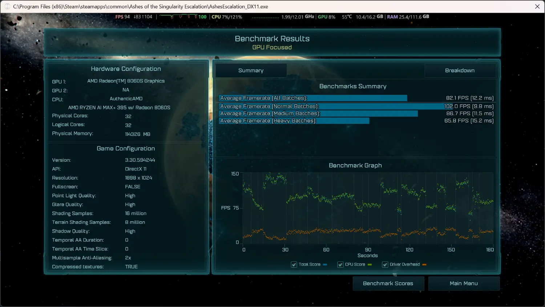This screenshot has height=307, width=545.
Task: Click AMD Radeon(TM) 8060S Graphics value
Action: (126, 81)
